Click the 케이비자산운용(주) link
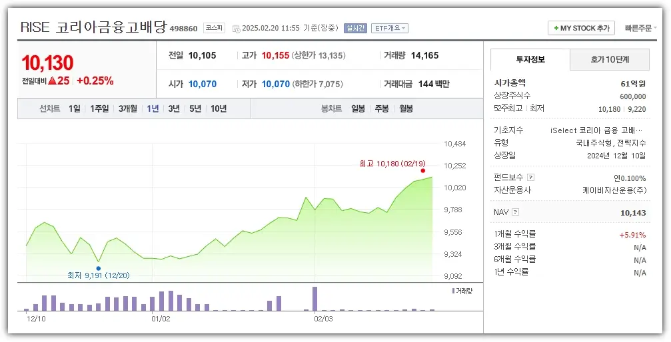Screen dimensions: 671x342 pos(614,190)
